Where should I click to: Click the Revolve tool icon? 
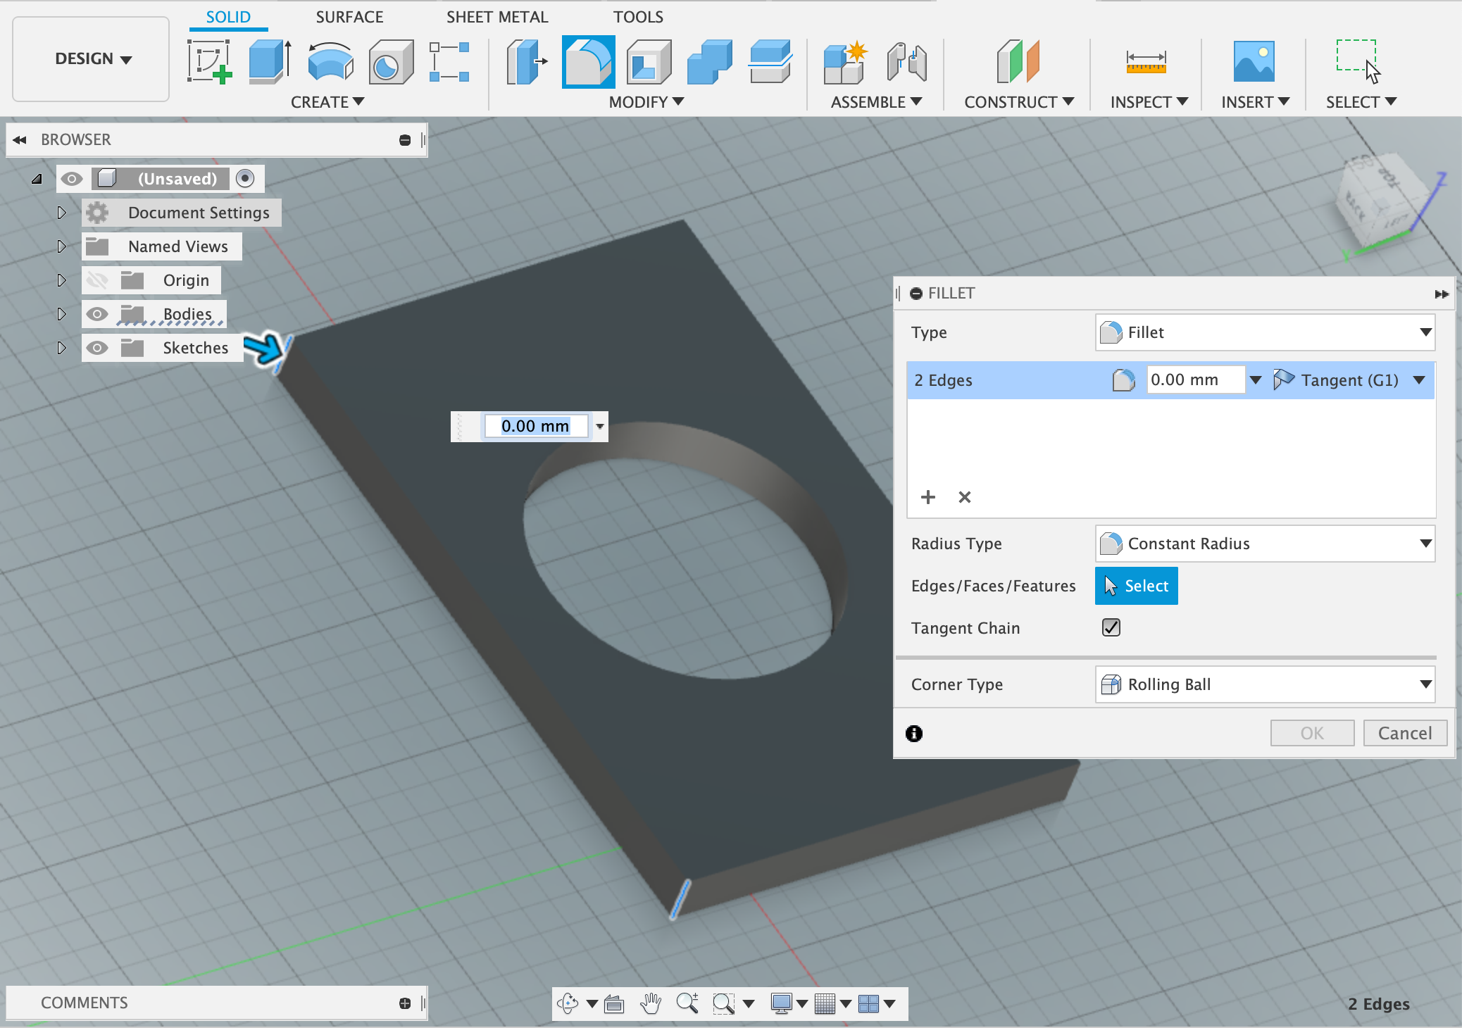pyautogui.click(x=330, y=62)
